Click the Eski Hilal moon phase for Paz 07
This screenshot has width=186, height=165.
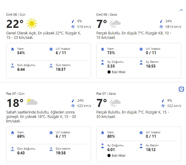point(116,156)
